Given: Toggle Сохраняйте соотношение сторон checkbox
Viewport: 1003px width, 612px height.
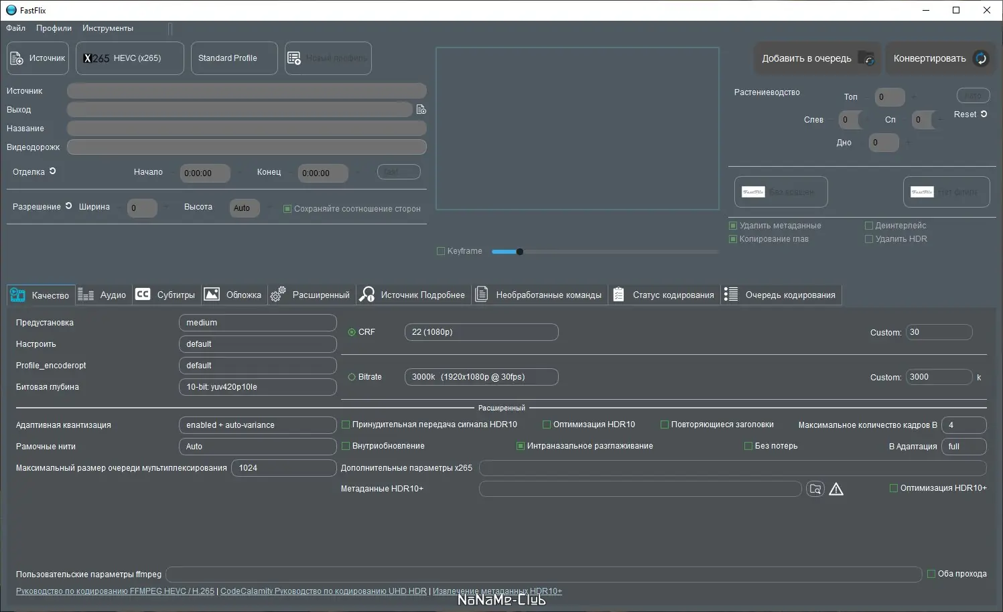Looking at the screenshot, I should 287,209.
